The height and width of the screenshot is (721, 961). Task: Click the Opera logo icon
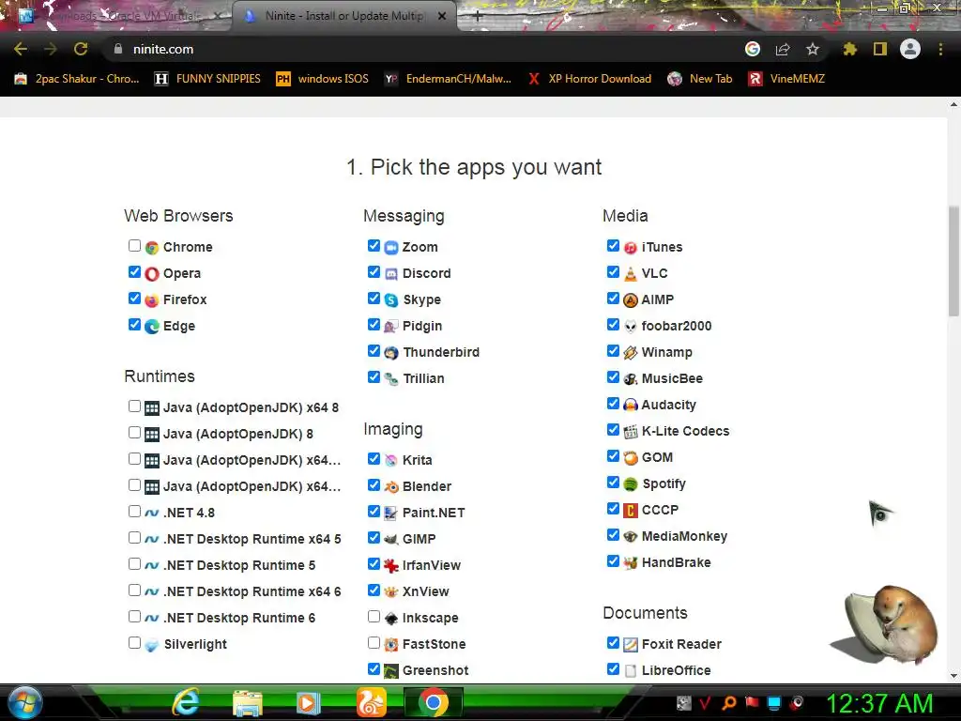coord(152,274)
